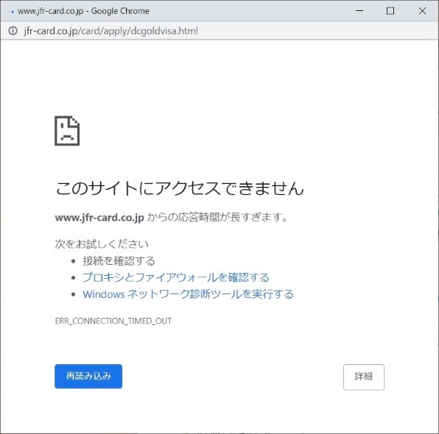The width and height of the screenshot is (439, 434).
Task: Click the loading favicon in title bar
Action: point(12,12)
